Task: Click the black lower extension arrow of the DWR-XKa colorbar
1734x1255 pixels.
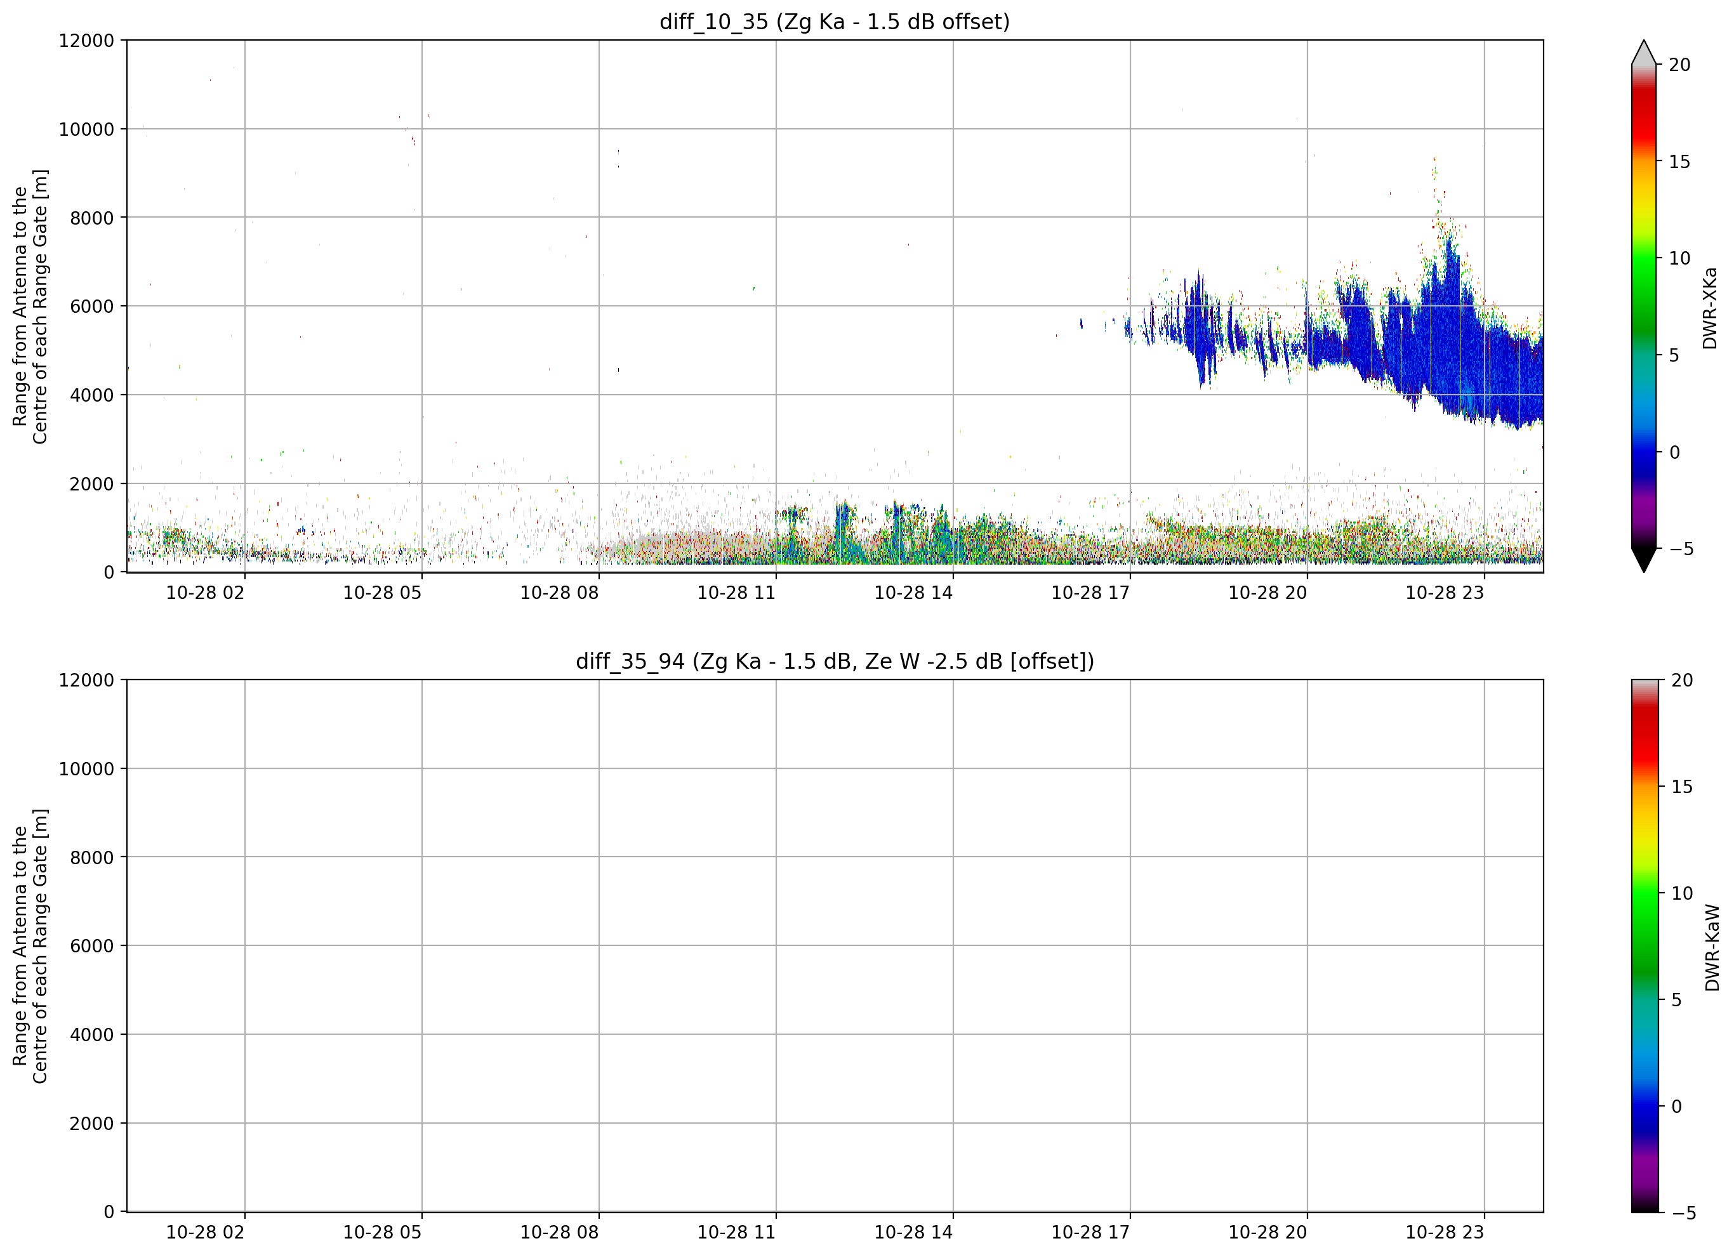Action: click(x=1643, y=560)
